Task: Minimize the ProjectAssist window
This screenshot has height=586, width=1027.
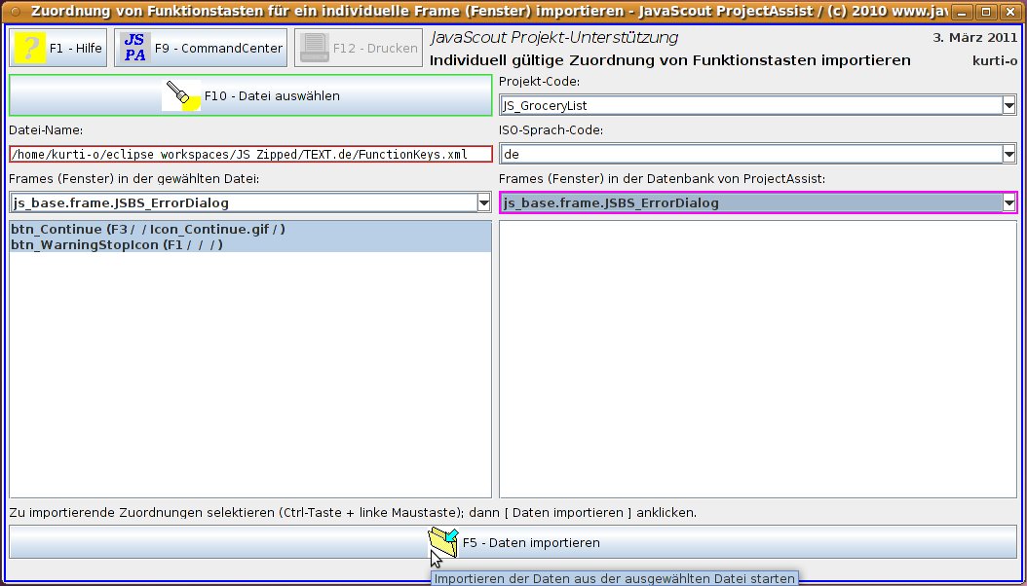Action: 961,12
